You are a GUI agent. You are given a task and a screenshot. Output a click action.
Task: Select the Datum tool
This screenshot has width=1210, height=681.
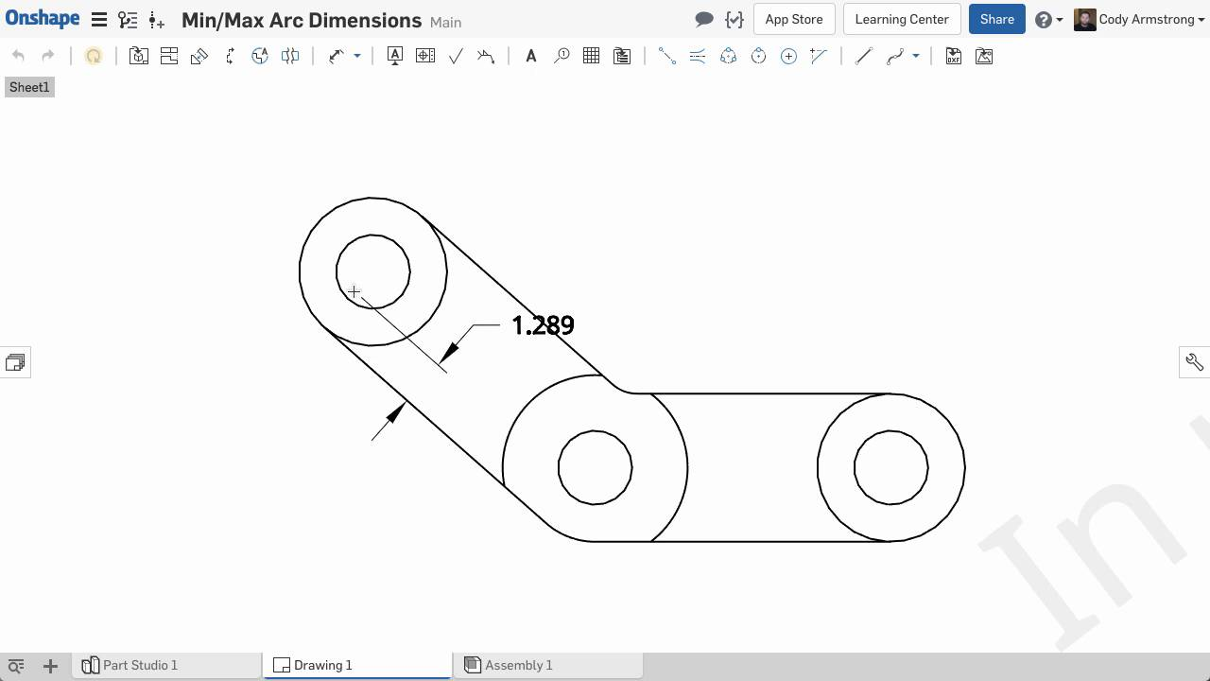[x=395, y=57]
